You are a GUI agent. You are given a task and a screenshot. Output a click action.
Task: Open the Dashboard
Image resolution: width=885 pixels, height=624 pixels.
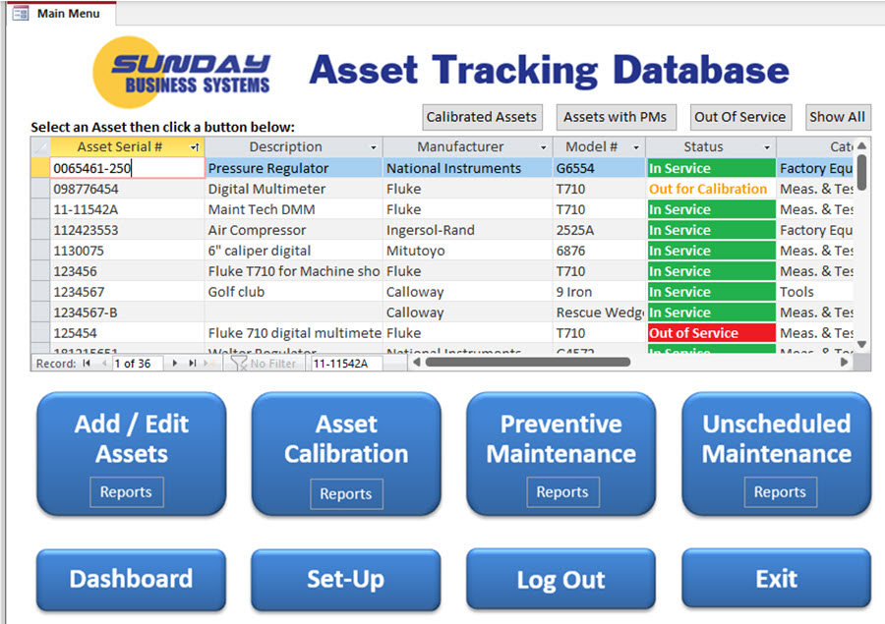[x=131, y=579]
